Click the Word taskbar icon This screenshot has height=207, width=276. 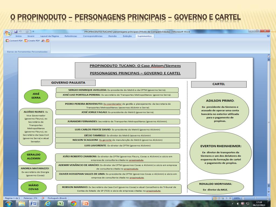34,204
